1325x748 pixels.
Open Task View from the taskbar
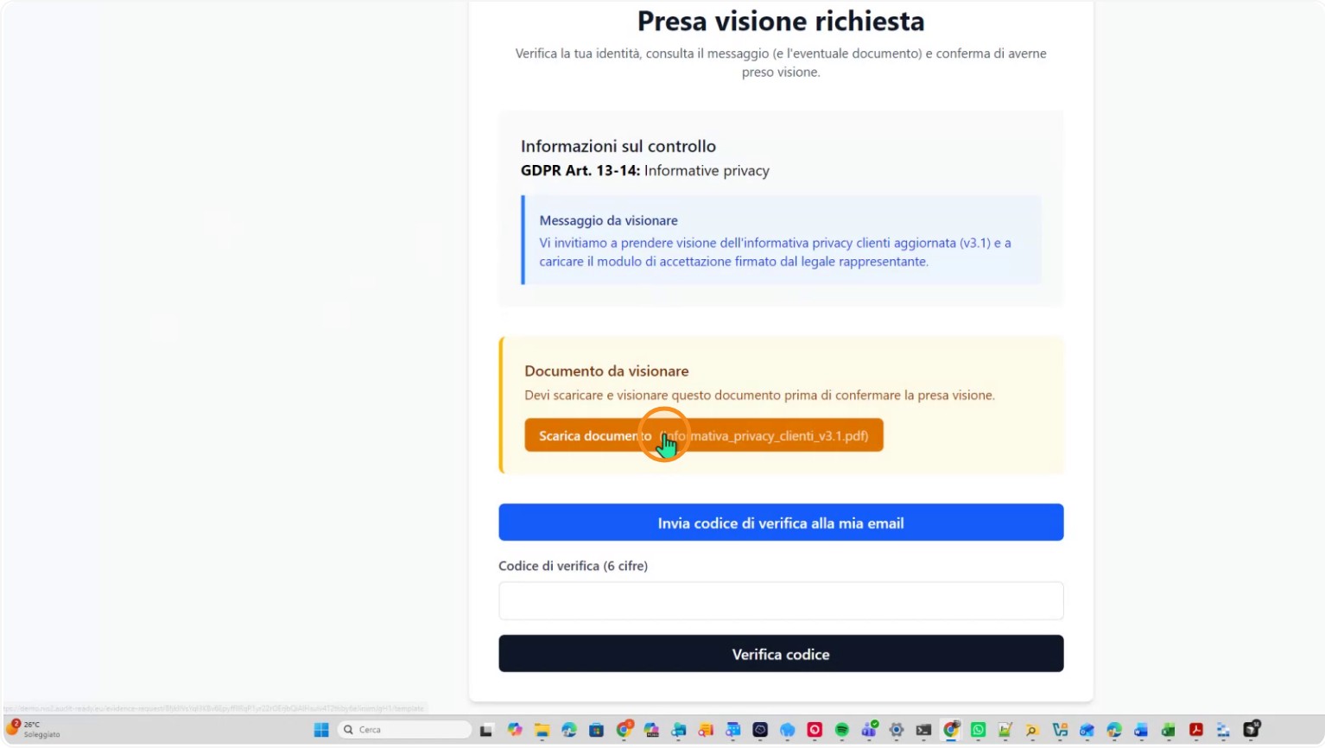click(486, 730)
